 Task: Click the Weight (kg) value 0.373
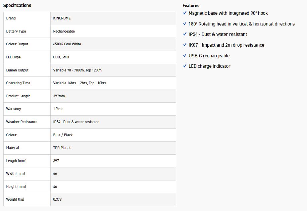(57, 199)
